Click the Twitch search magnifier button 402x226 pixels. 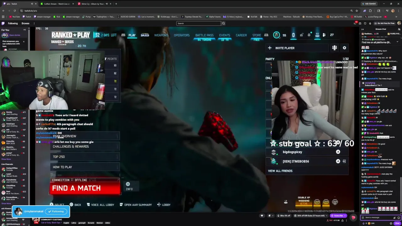coord(224,23)
